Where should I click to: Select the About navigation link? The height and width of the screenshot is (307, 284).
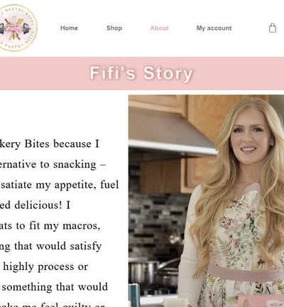coord(159,28)
